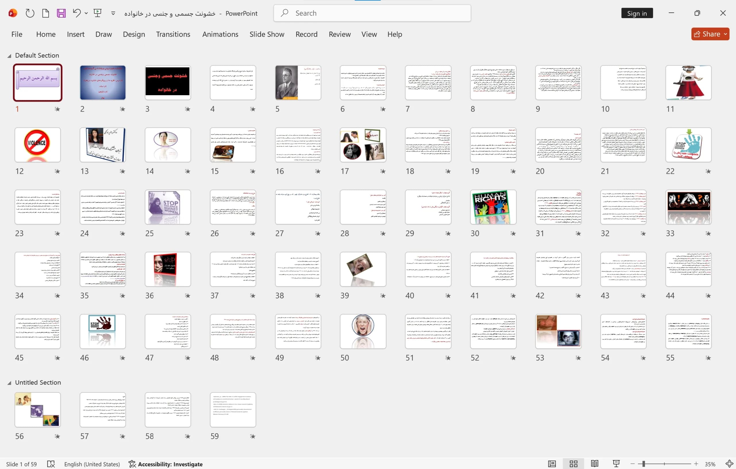Screen dimensions: 736x469
Task: Switch to Normal view icon
Action: pos(552,464)
